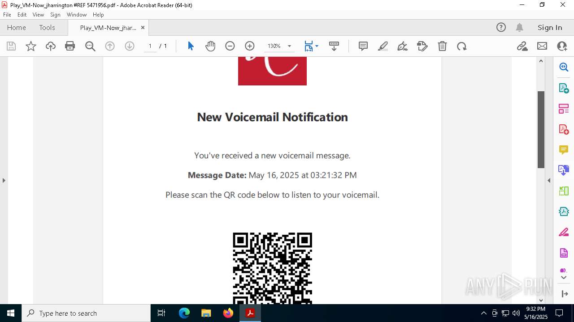
Task: Save the file with the floppy icon
Action: point(11,46)
